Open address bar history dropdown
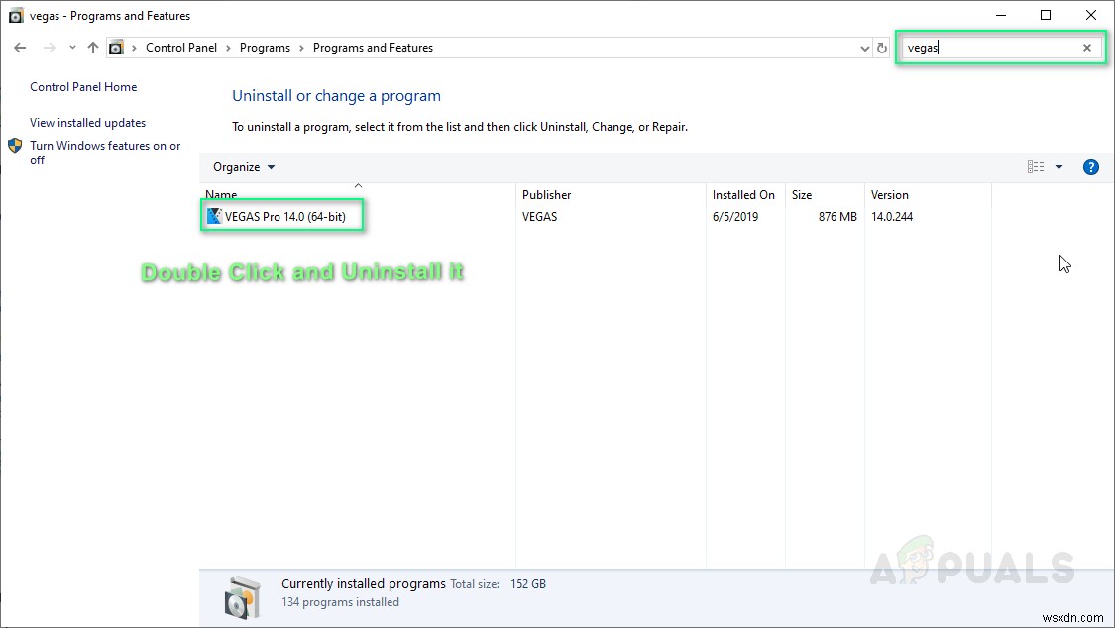Screen dimensions: 1115x628 (864, 49)
